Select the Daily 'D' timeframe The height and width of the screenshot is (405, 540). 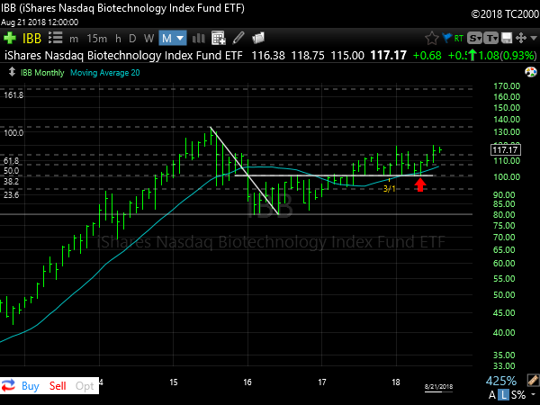tap(132, 38)
